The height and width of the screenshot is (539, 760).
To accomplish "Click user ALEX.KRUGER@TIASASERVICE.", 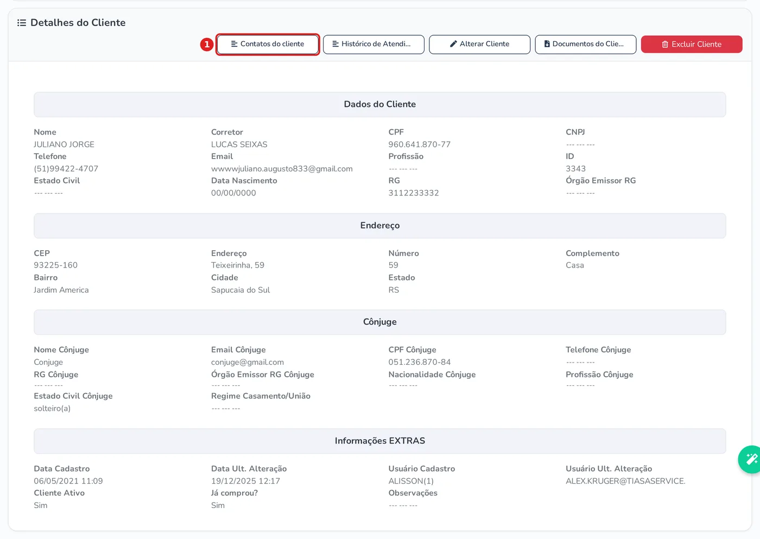I will (x=625, y=481).
